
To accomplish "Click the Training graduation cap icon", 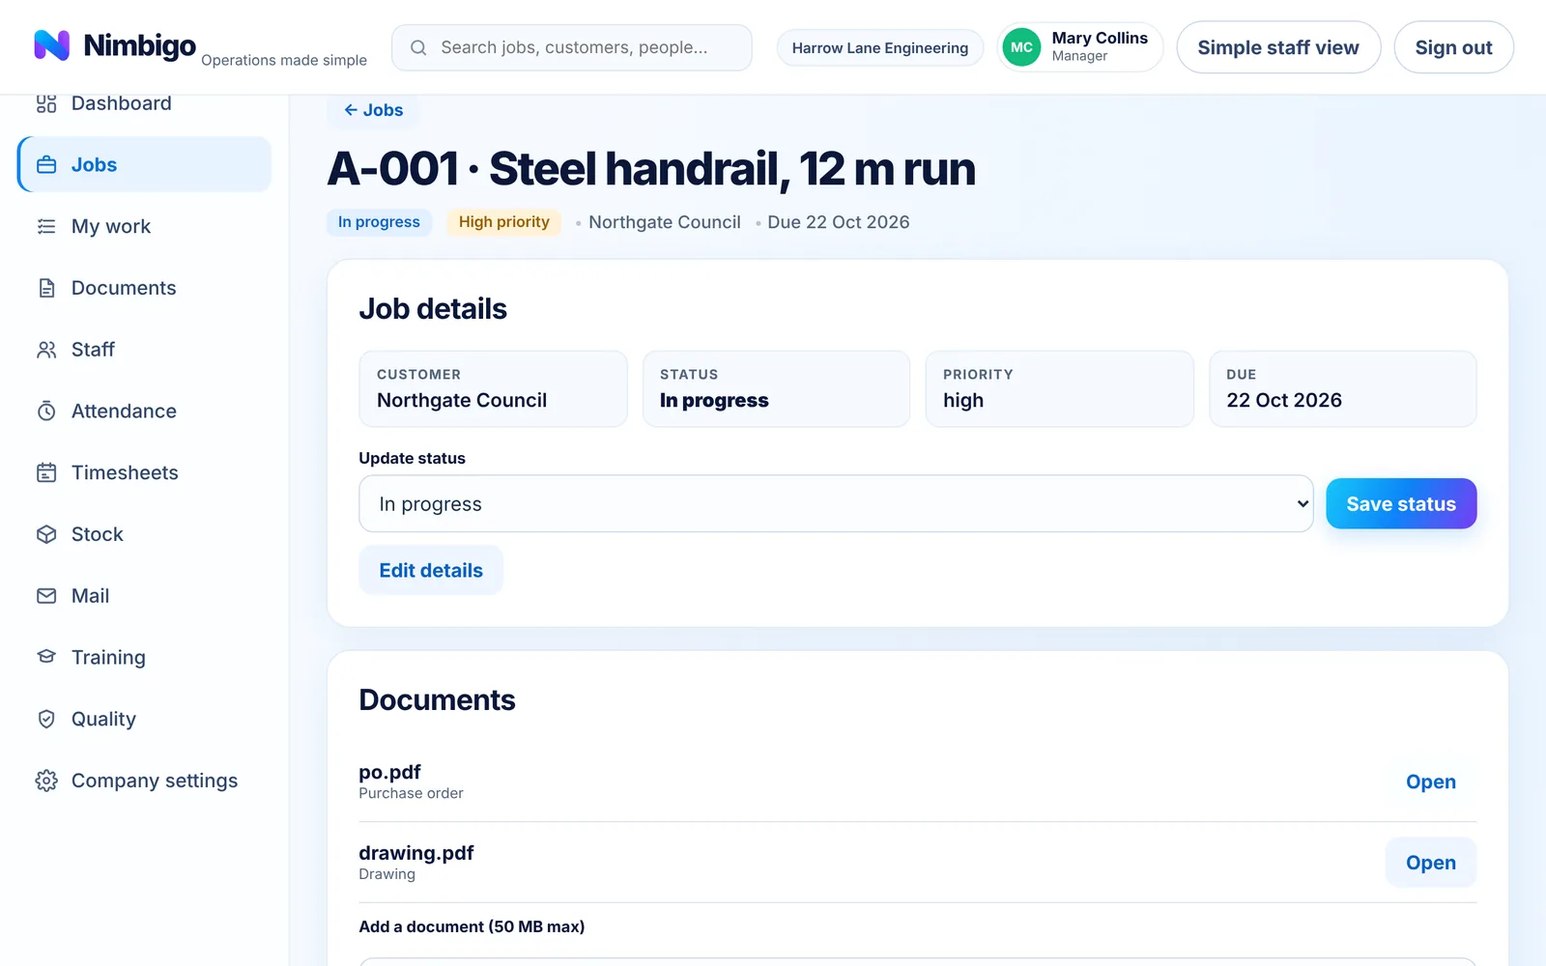I will 46,657.
